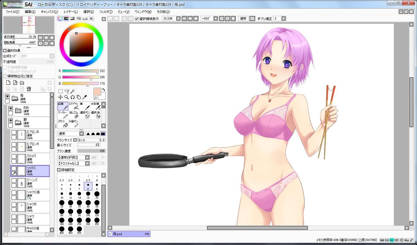Screen dimensions: 417x245
Task: Uncheck 選択領域表示 selection display checkbox
Action: coord(137,19)
